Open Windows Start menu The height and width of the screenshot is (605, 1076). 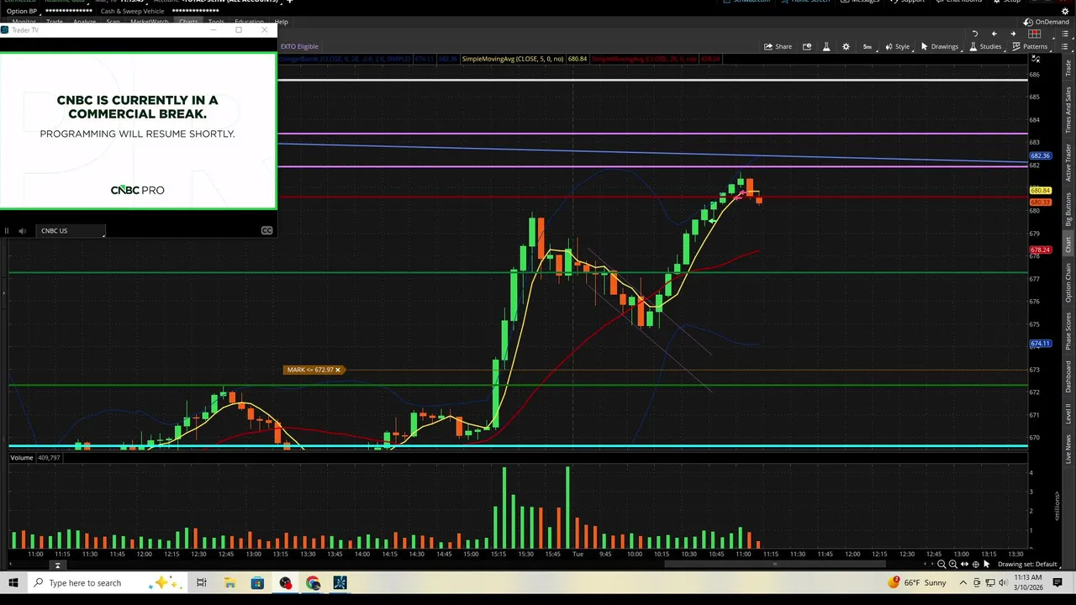(x=13, y=582)
